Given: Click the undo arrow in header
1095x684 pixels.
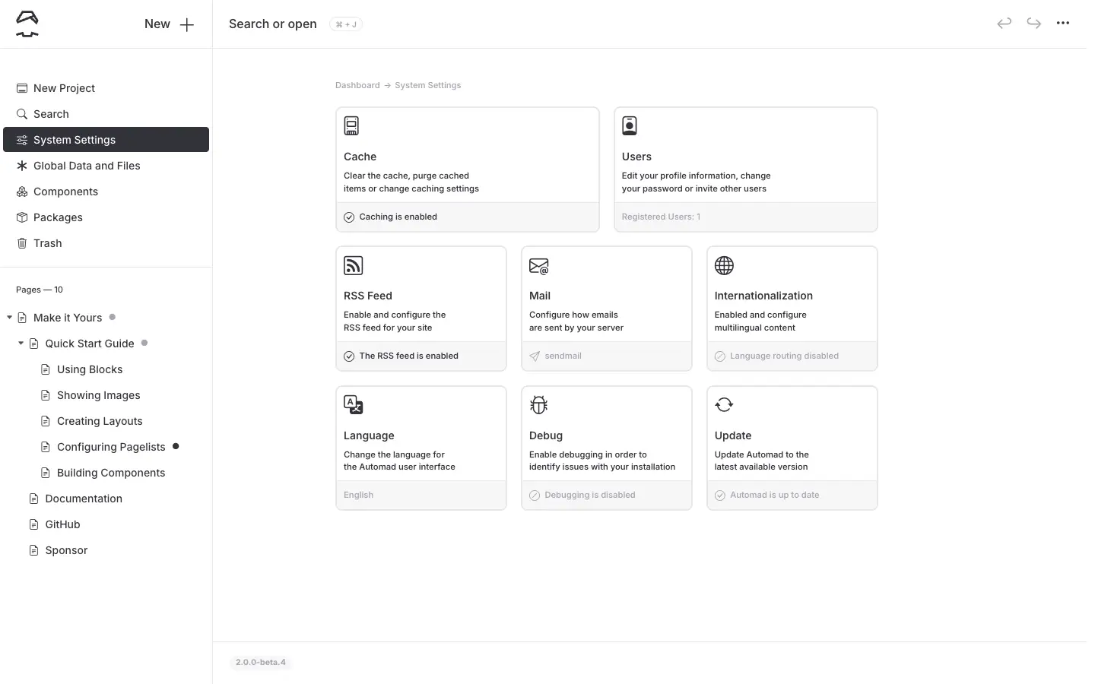Looking at the screenshot, I should (x=1004, y=24).
